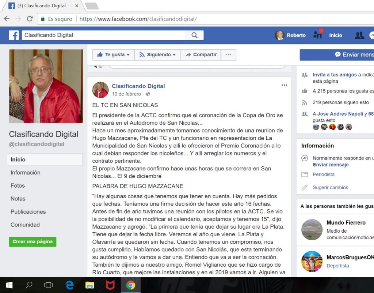Click Invita a tus amigos link
This screenshot has width=374, height=293.
coord(335,75)
